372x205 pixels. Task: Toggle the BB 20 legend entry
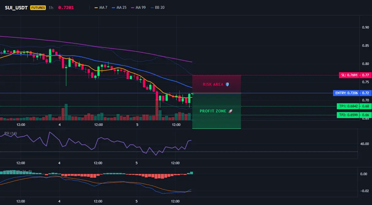(x=157, y=8)
